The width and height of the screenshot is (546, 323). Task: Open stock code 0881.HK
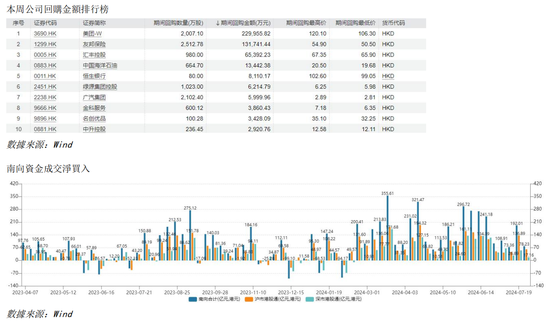tap(45, 129)
